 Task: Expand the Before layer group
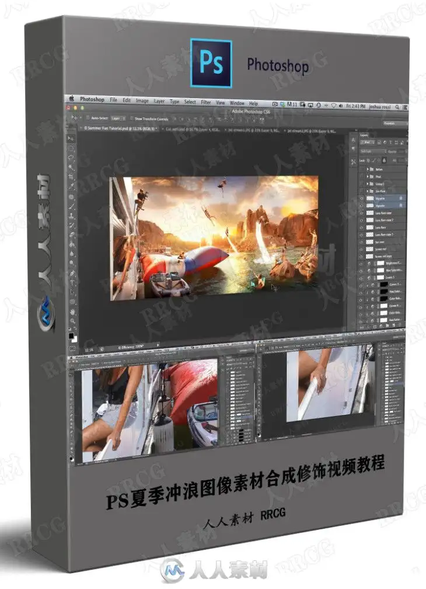click(368, 169)
